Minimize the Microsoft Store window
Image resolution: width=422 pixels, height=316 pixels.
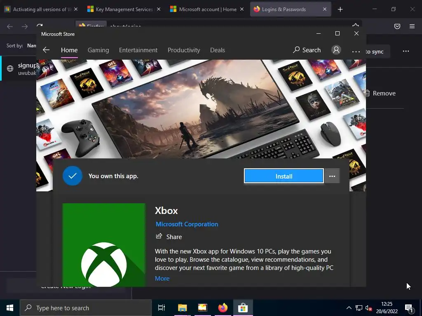[319, 33]
